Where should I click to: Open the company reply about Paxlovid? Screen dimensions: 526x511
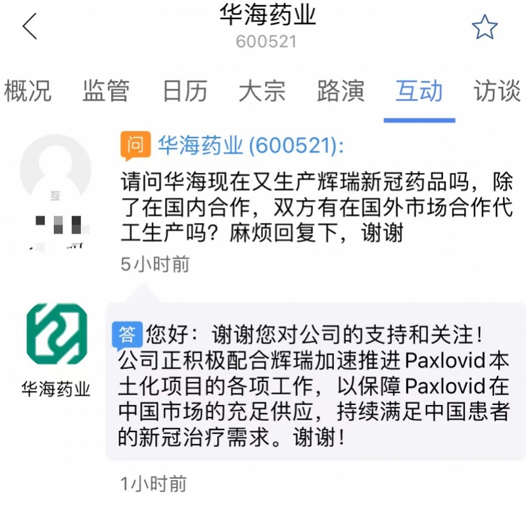coord(314,386)
